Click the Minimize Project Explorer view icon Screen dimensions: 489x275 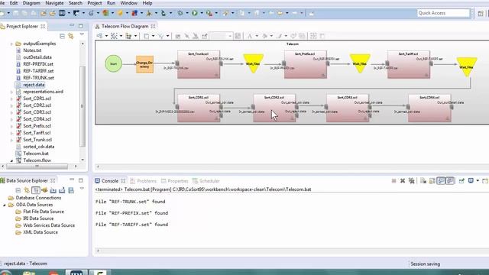72,26
